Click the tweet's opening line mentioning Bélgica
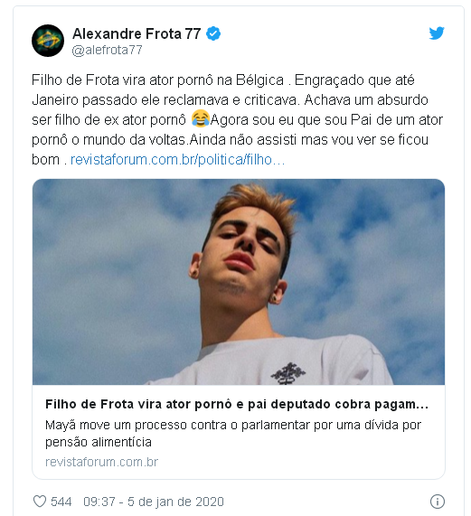 coord(222,80)
